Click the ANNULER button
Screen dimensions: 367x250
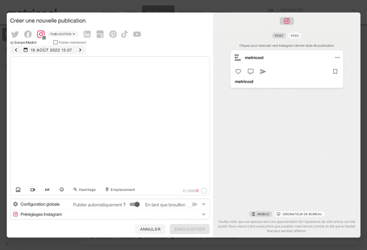tap(150, 229)
